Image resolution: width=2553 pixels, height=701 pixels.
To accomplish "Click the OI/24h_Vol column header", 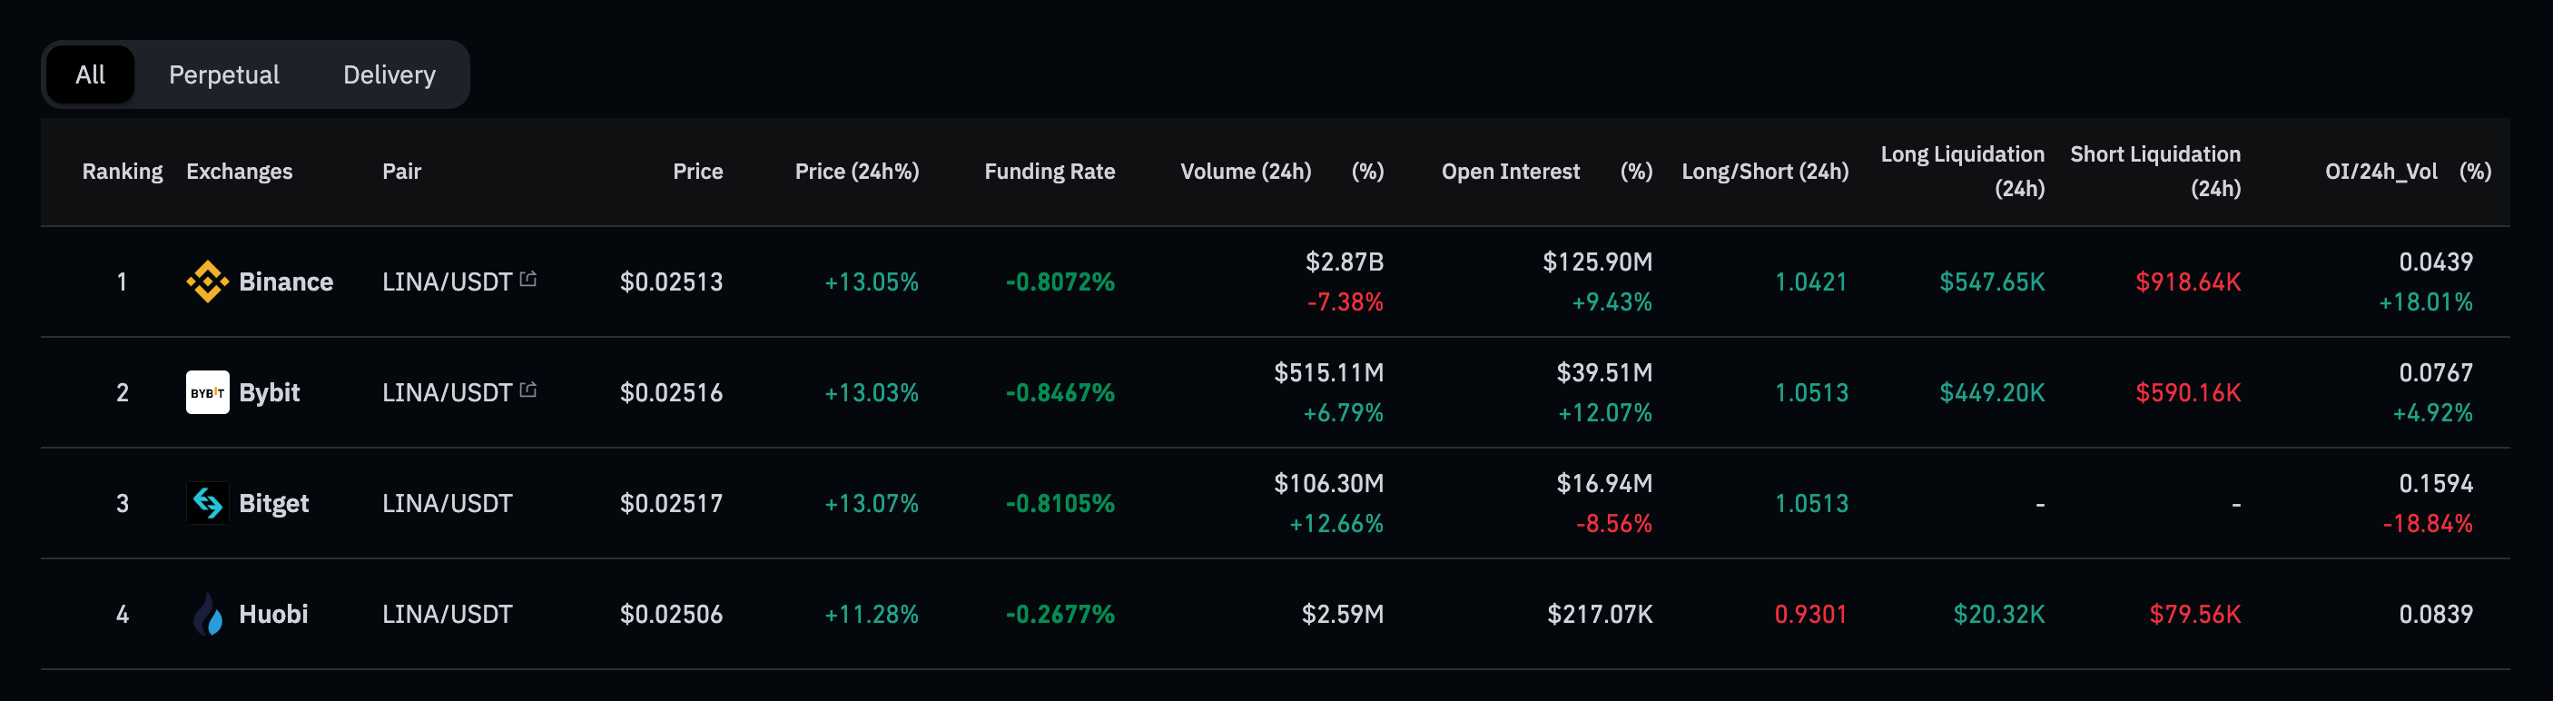I will pyautogui.click(x=2380, y=172).
